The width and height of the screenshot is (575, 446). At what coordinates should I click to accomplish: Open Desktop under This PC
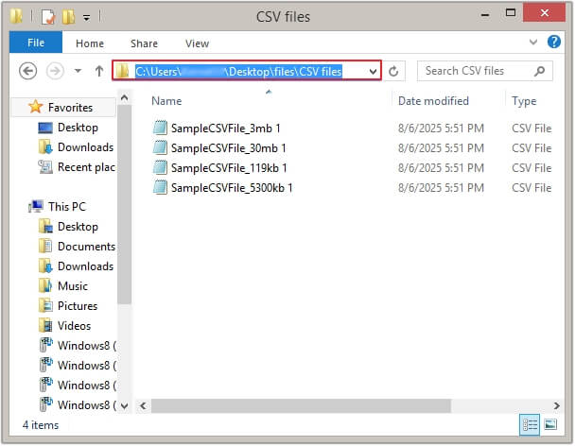[78, 227]
